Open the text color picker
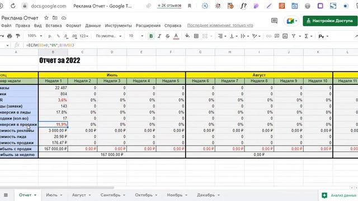The height and width of the screenshot is (201, 358). (176, 36)
